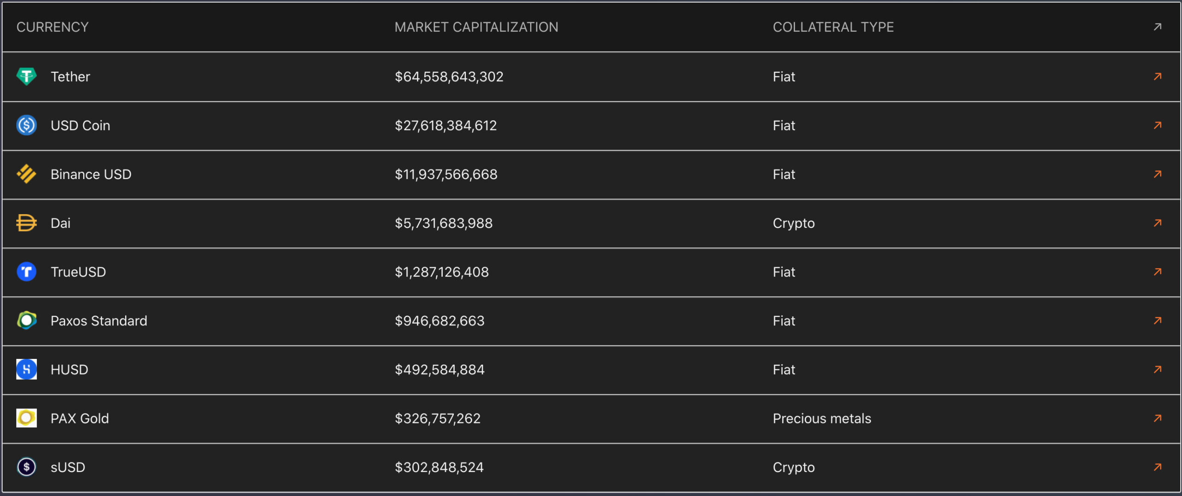Click the HUSD logo icon
The width and height of the screenshot is (1182, 496).
(x=26, y=369)
